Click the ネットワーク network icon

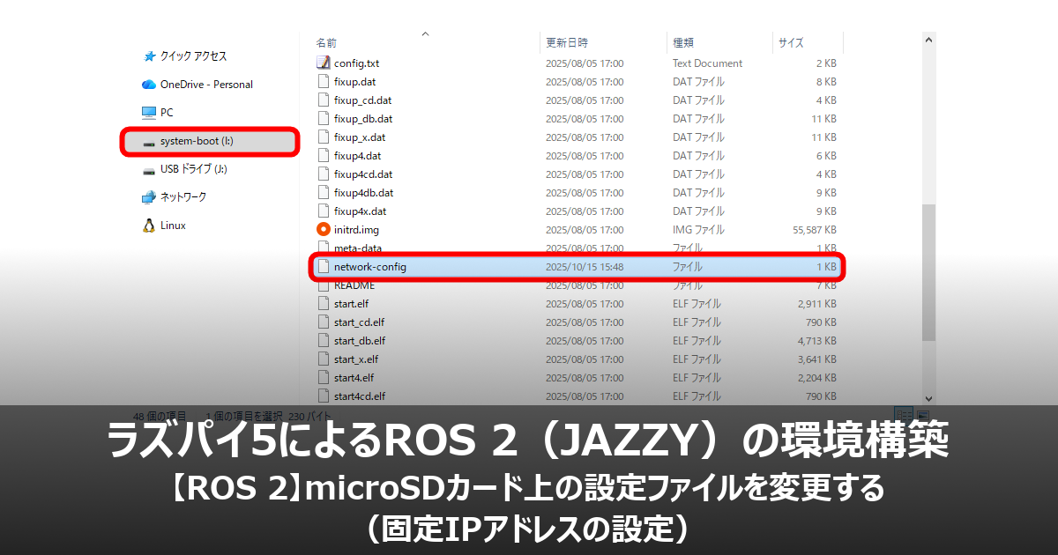point(149,197)
